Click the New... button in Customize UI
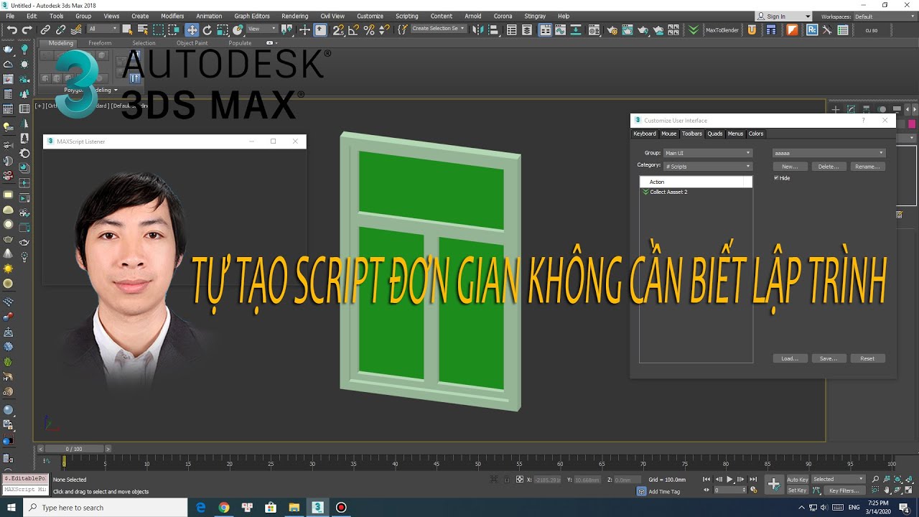919x517 pixels. pos(790,167)
